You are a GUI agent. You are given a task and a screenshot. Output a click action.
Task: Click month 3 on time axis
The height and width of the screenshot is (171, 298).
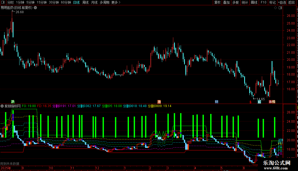coord(168,168)
